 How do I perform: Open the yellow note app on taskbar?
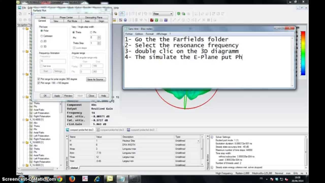(x=110, y=179)
